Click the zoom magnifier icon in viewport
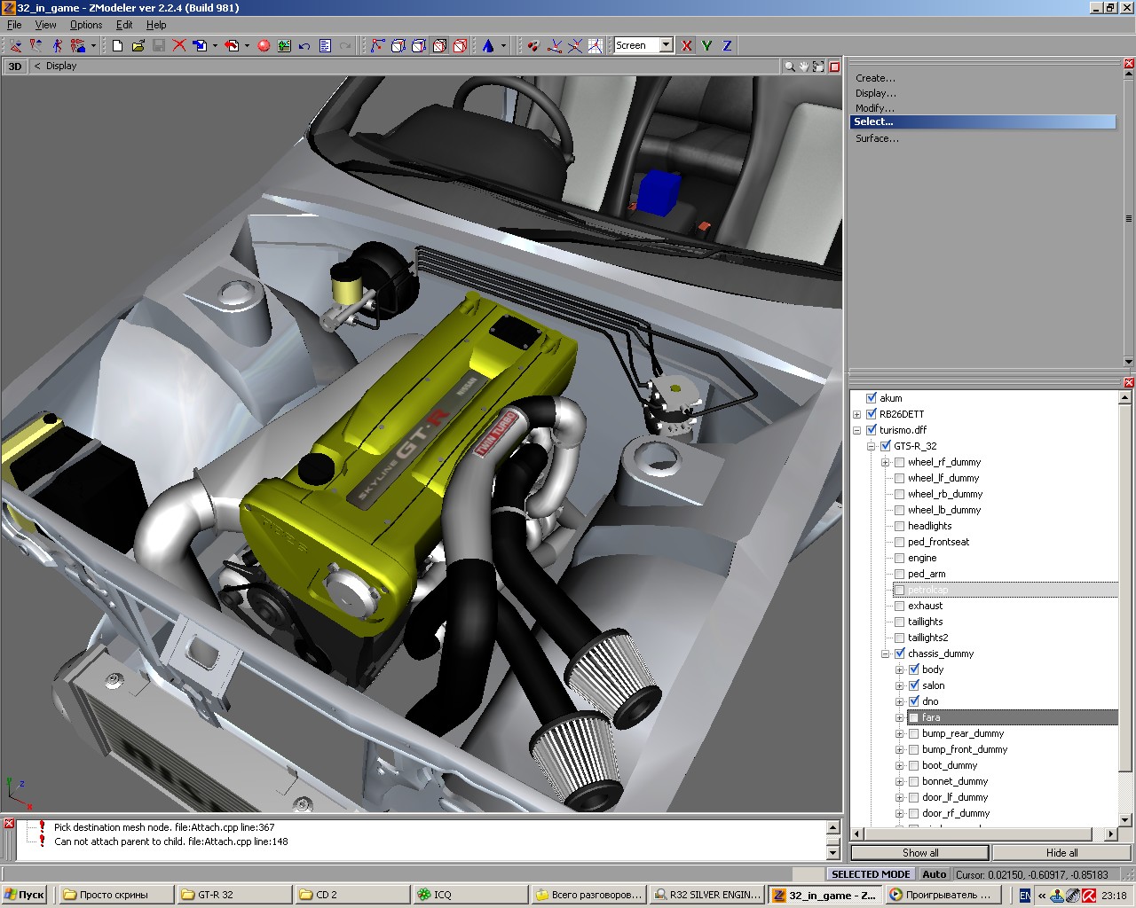The width and height of the screenshot is (1136, 908). click(x=789, y=66)
